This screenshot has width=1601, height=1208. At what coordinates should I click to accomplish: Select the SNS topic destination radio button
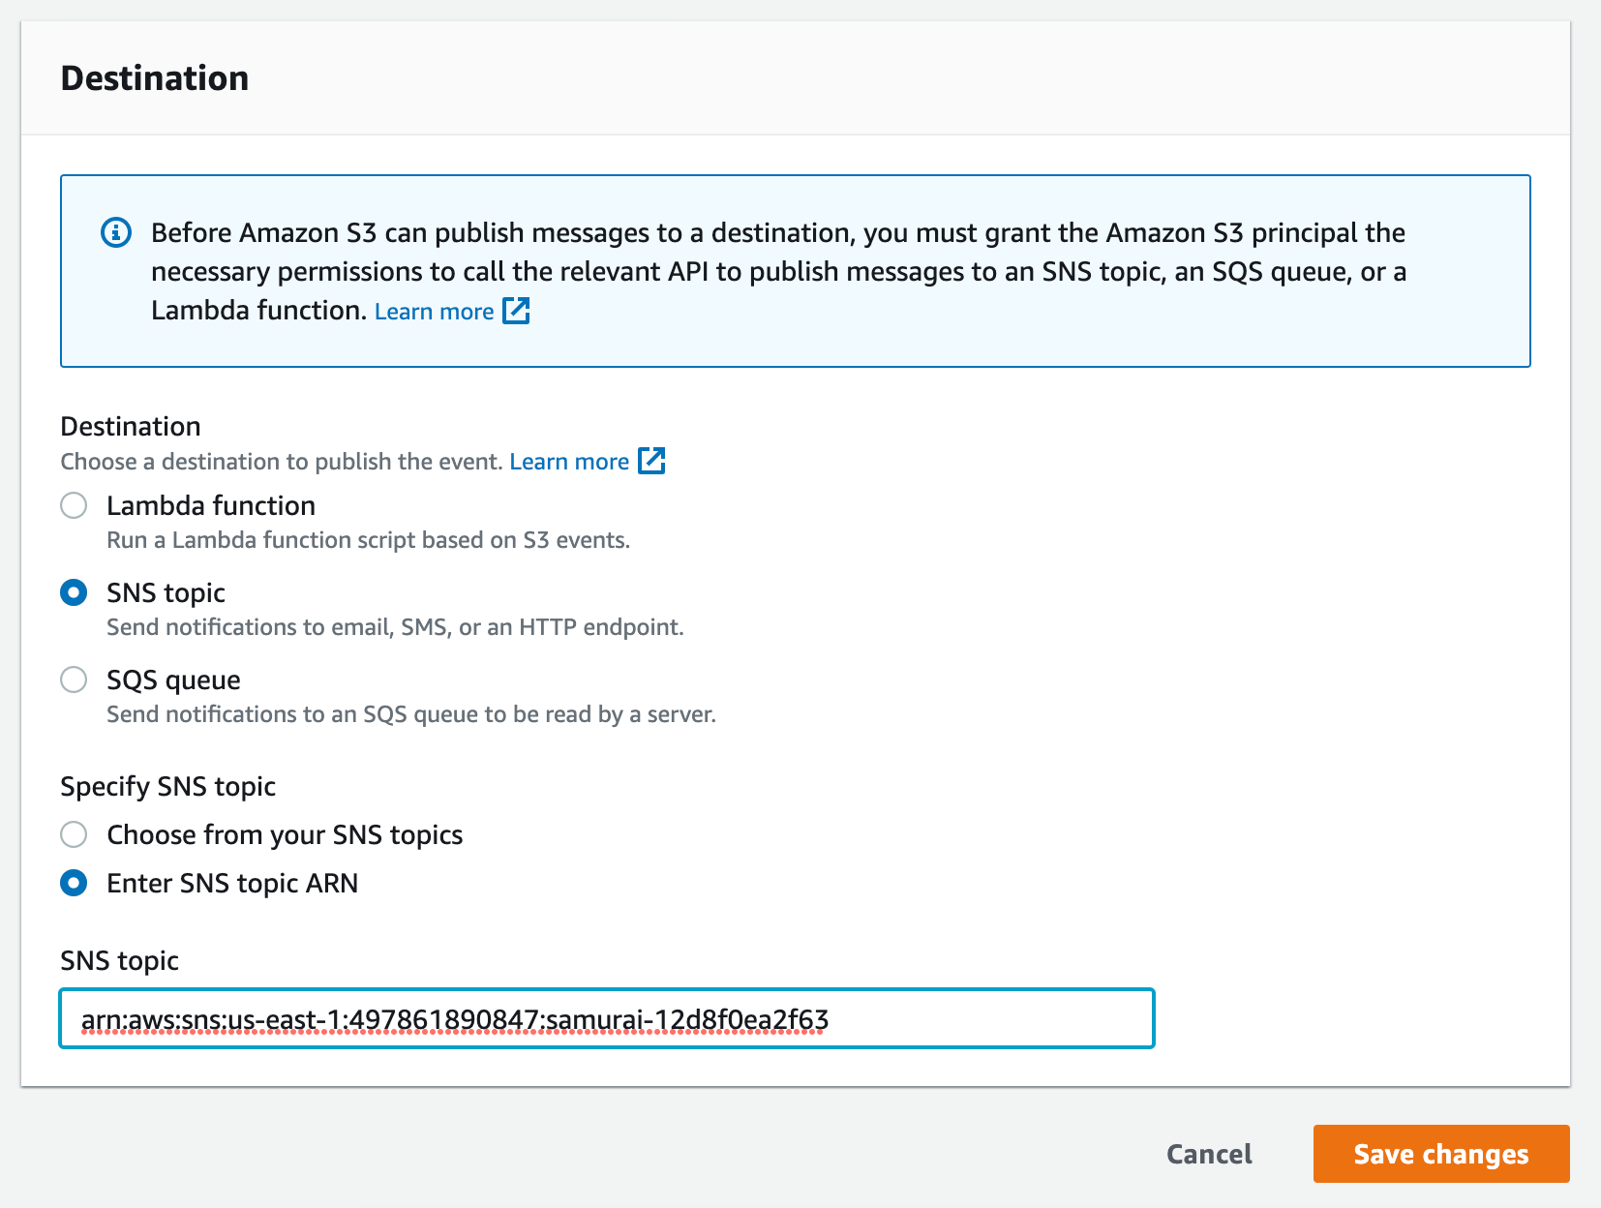74,592
